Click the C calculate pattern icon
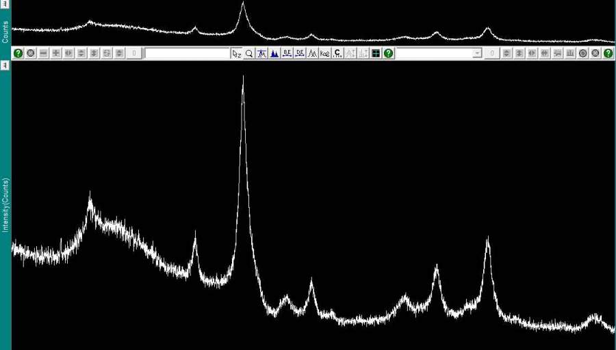 (337, 53)
